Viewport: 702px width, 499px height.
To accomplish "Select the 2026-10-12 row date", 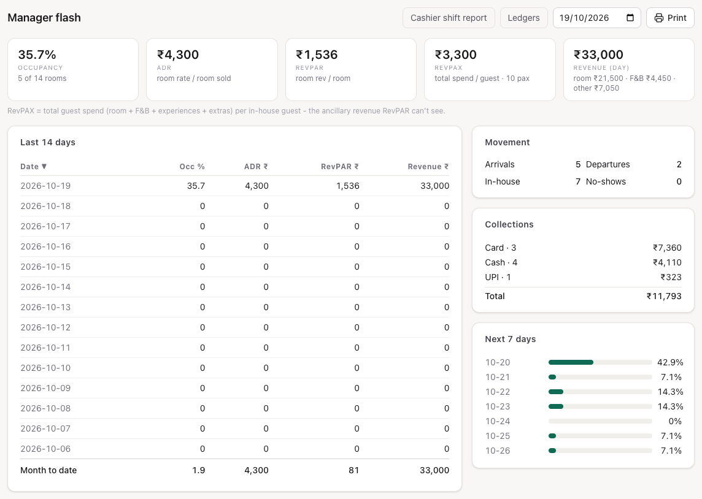I will (x=45, y=327).
